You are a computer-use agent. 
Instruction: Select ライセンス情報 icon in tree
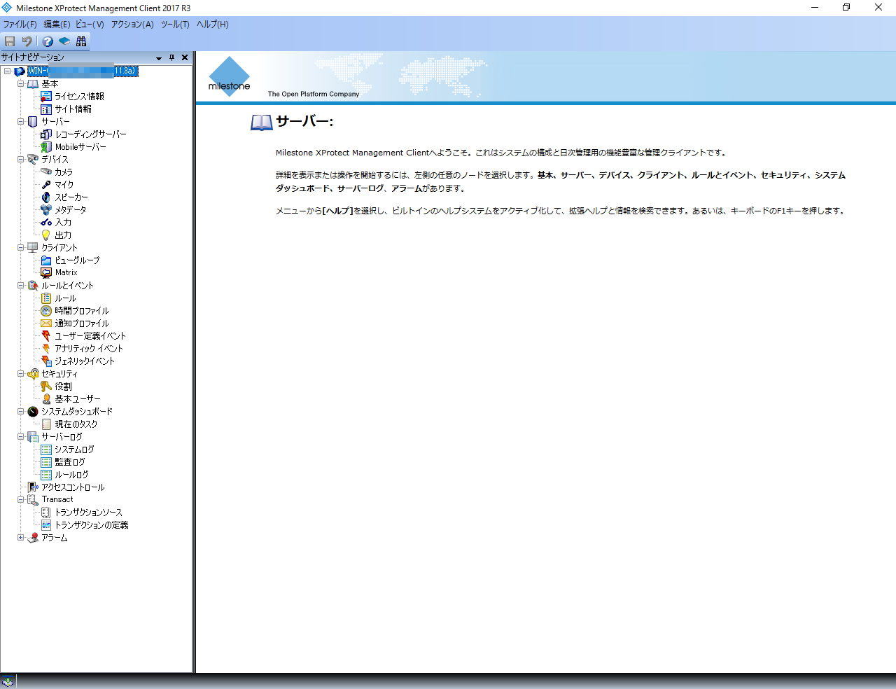(46, 96)
